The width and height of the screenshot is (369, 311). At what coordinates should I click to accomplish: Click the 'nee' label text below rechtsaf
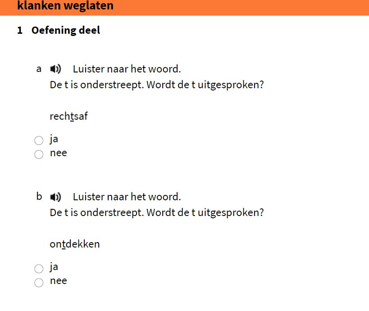(59, 153)
